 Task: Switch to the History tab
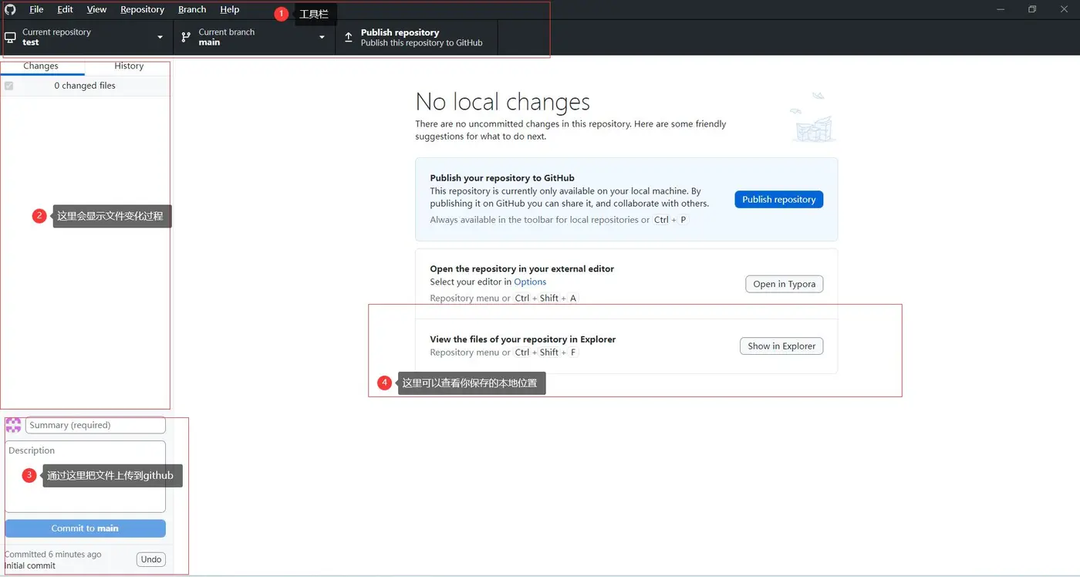coord(129,66)
